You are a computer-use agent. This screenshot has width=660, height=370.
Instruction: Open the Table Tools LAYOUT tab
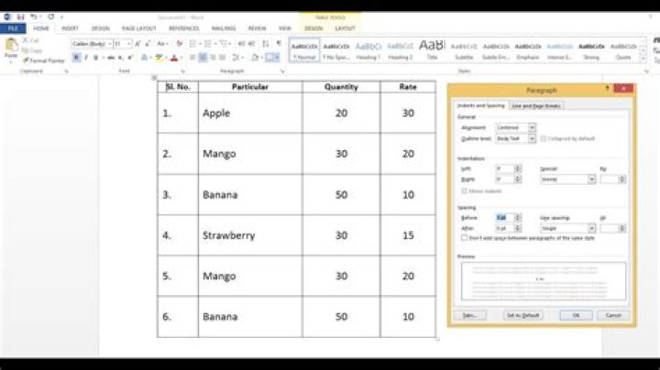(x=345, y=28)
